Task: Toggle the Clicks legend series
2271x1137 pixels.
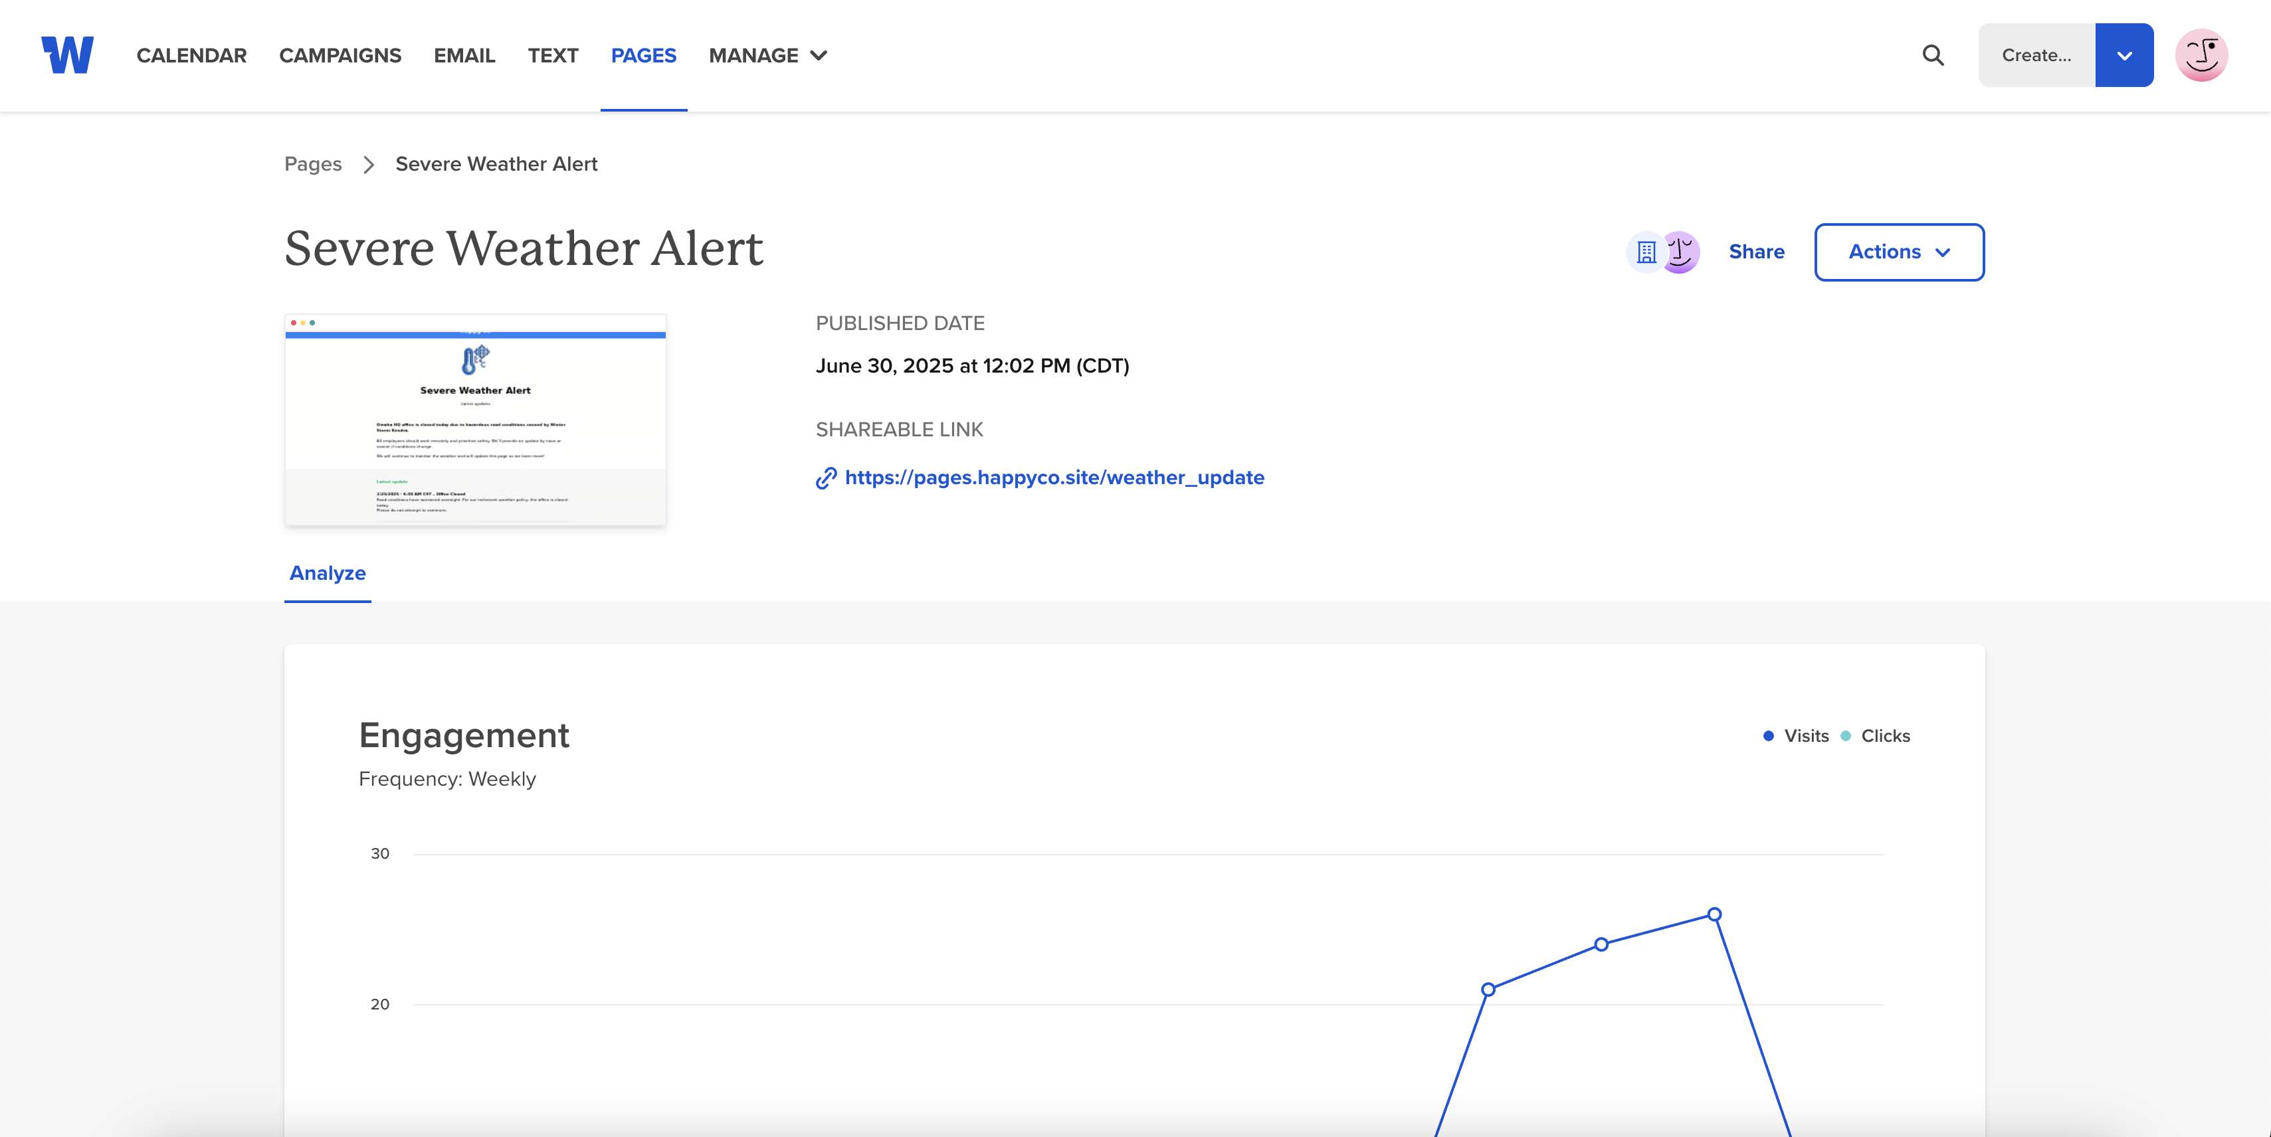Action: pos(1876,736)
